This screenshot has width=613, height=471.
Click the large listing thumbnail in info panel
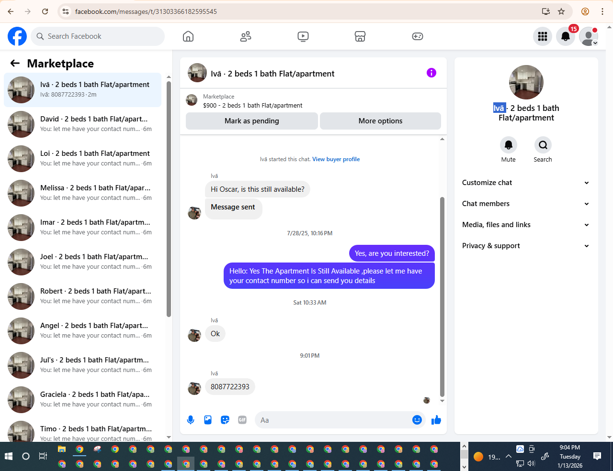click(526, 82)
